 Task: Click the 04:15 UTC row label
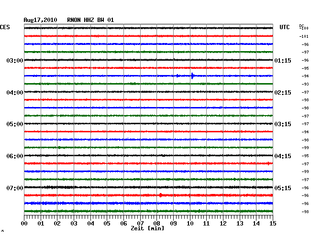pos(283,156)
